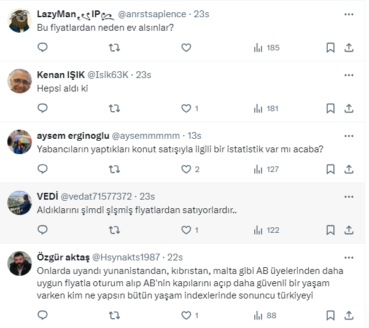Click LazyMan's profile avatar

(x=20, y=20)
